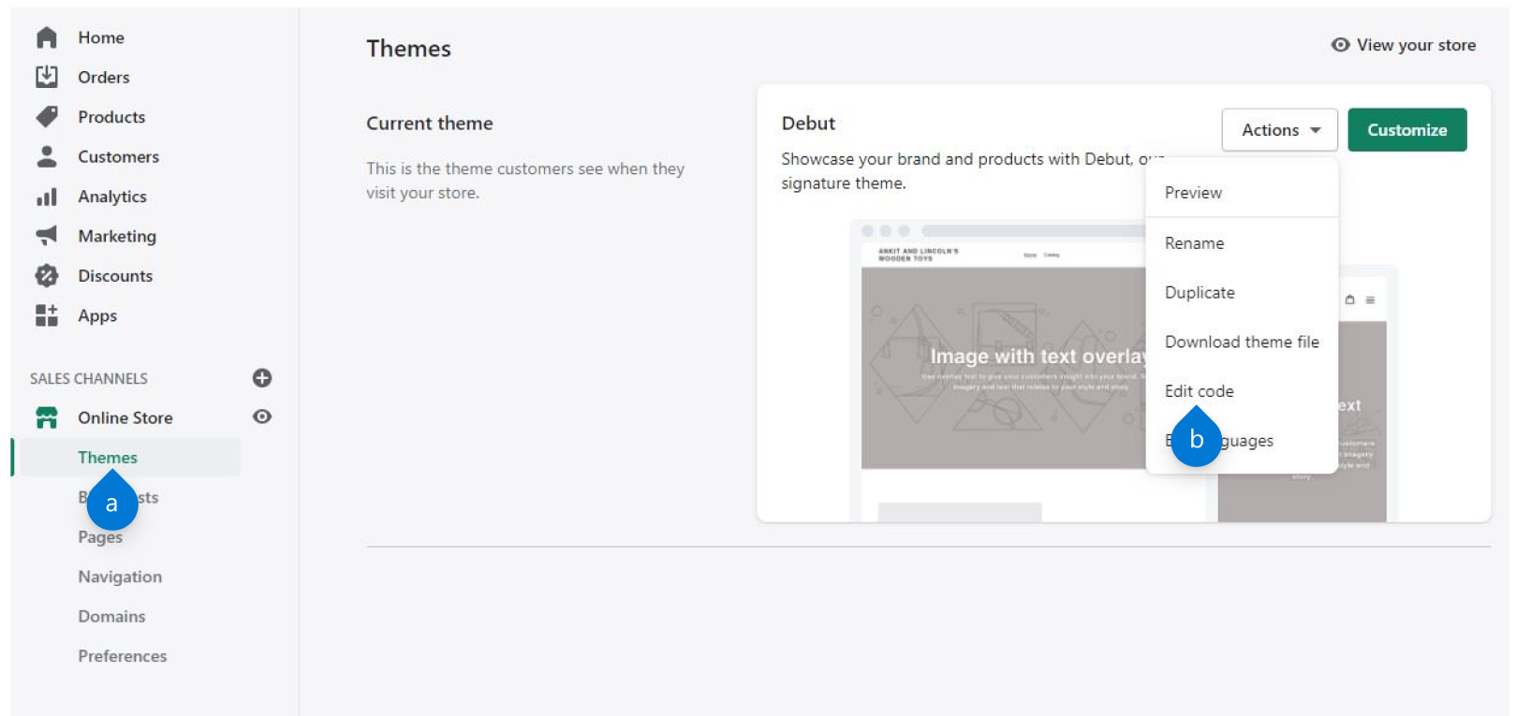Viewport: 1516px width, 716px height.
Task: Click the eye icon beside View your store
Action: (1341, 45)
